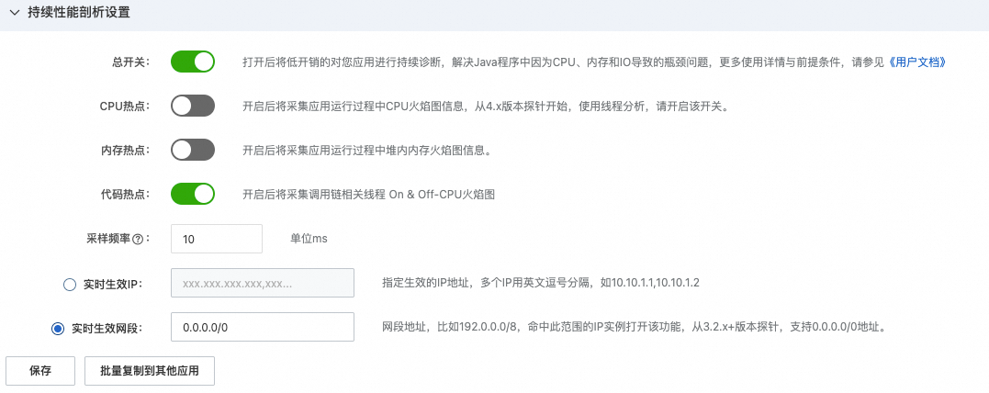Focus the 采样频率 input field
Image resolution: width=989 pixels, height=393 pixels.
pyautogui.click(x=217, y=239)
